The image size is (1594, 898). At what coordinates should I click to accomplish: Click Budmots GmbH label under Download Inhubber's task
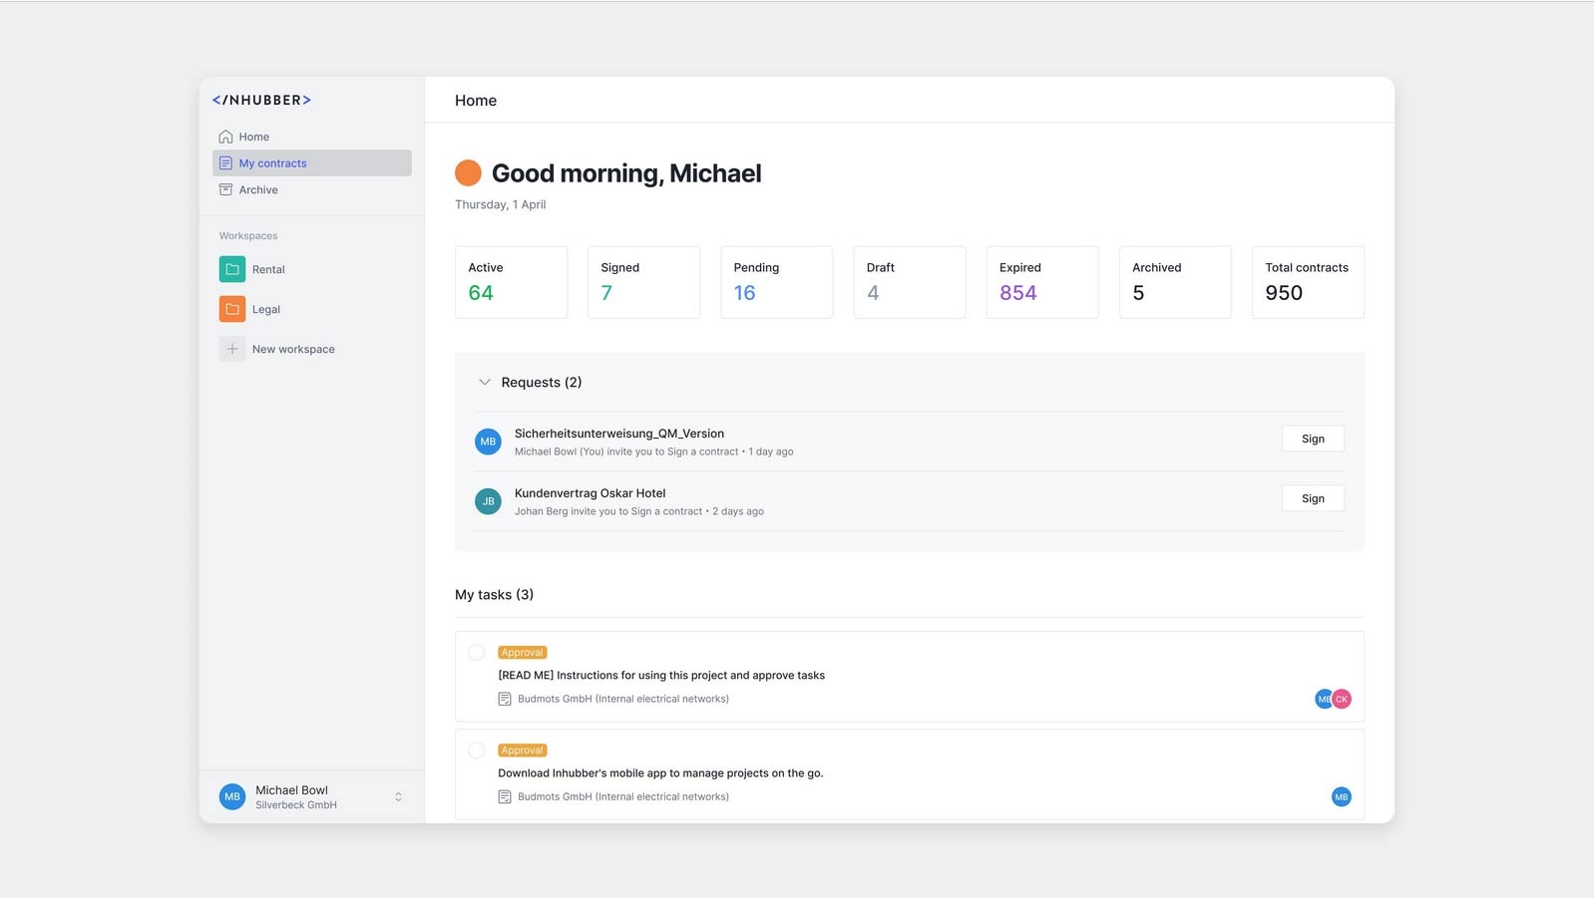[x=623, y=796]
